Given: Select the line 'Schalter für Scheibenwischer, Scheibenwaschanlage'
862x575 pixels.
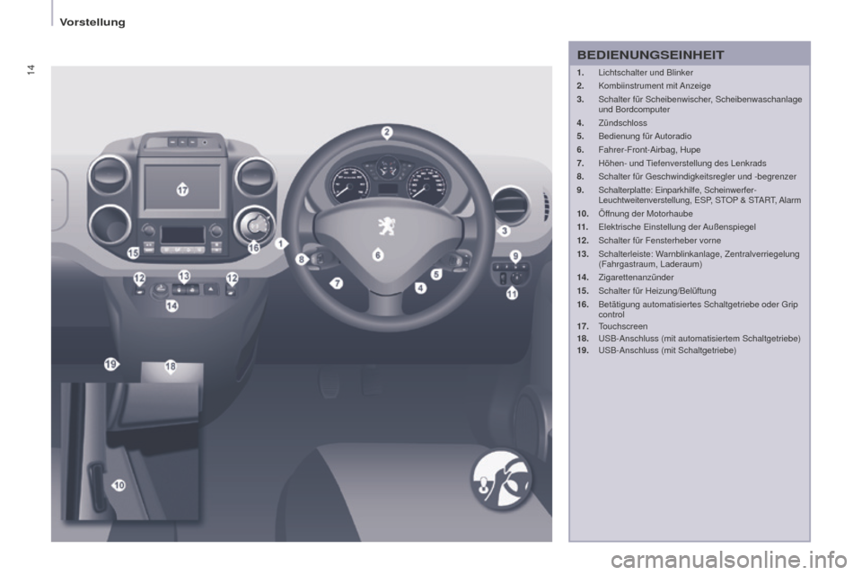Looking at the screenshot, I should click(x=699, y=100).
